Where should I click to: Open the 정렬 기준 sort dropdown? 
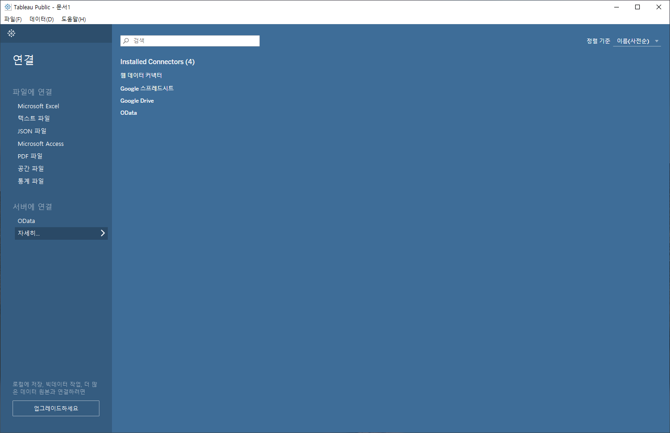(637, 41)
